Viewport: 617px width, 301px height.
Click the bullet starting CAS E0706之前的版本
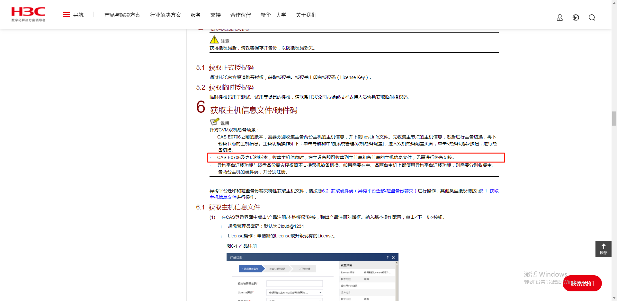pos(357,143)
